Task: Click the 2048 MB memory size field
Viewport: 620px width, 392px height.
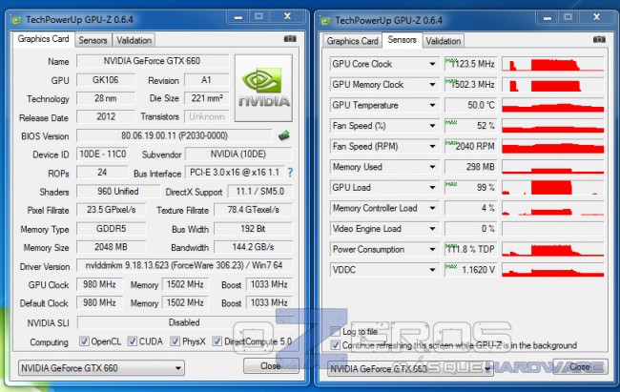Action: [x=111, y=247]
